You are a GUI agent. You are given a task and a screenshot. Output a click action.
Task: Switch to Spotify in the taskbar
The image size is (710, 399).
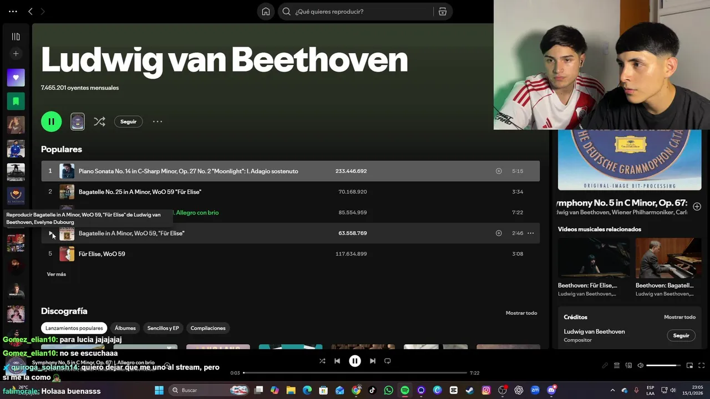[x=405, y=390]
